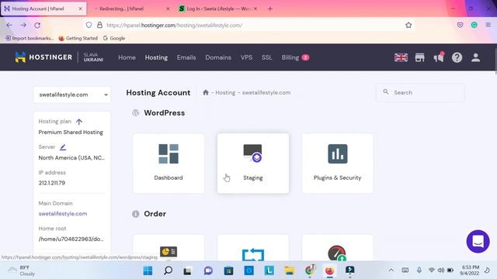
Task: Click the home icon in breadcrumb
Action: coord(205,92)
